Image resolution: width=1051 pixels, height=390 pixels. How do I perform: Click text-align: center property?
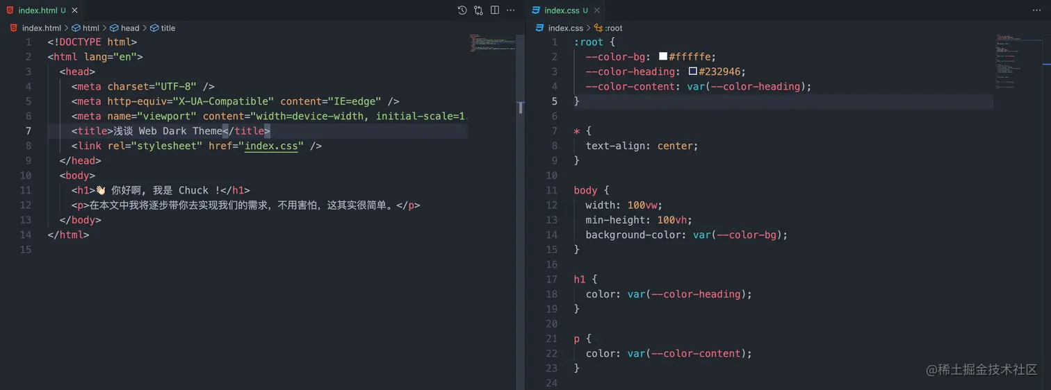click(642, 146)
